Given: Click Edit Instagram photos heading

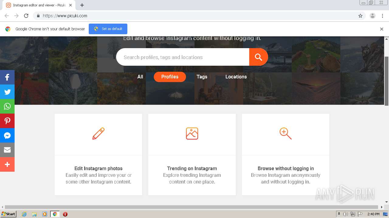Looking at the screenshot, I should point(98,168).
